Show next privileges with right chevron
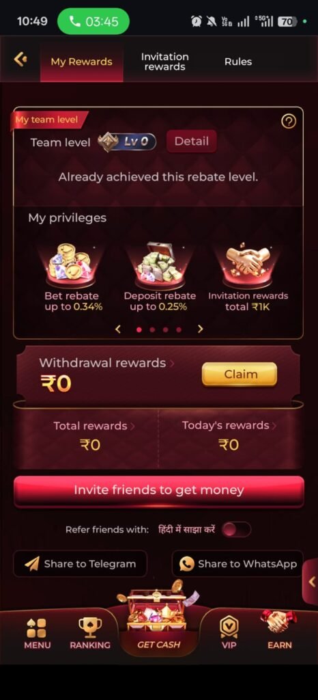 click(x=201, y=329)
